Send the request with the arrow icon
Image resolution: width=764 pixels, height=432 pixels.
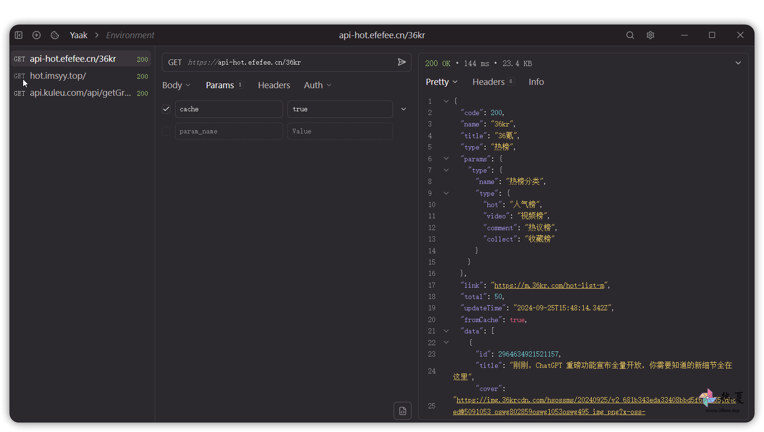(402, 62)
